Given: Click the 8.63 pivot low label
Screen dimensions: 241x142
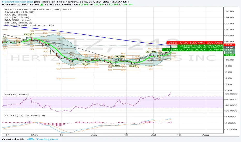Looking at the screenshot, I should [133, 66].
